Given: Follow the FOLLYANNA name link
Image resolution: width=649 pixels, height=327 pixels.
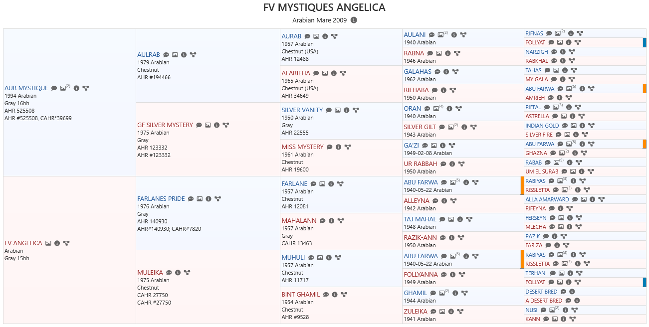Looking at the screenshot, I should tap(421, 275).
